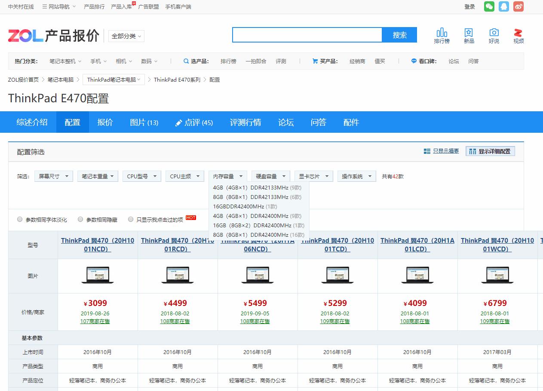
Task: Select the 参数相同字体淡化 radio button
Action: [x=20, y=219]
